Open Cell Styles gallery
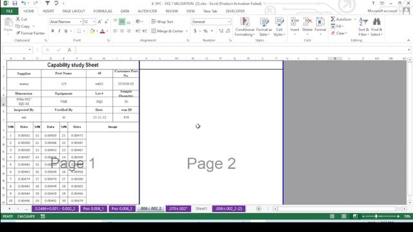The height and width of the screenshot is (232, 413). coord(279,26)
